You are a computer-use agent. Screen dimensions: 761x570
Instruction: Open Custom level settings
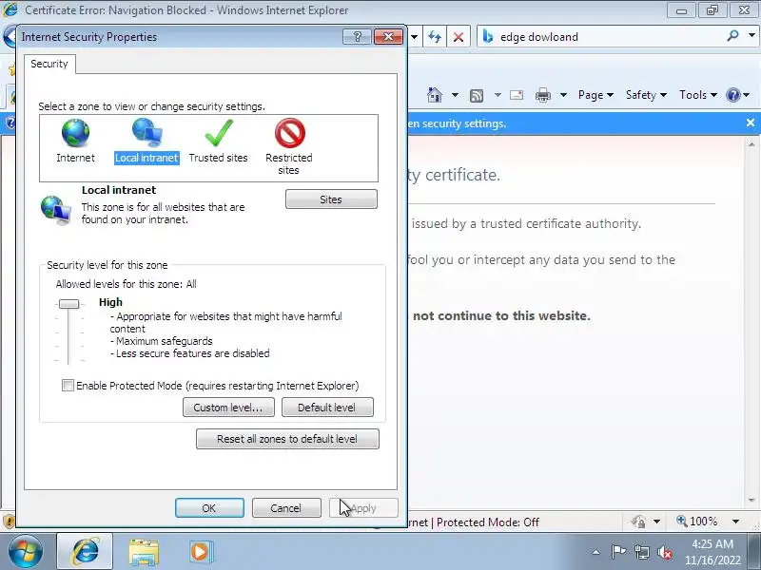tap(228, 408)
